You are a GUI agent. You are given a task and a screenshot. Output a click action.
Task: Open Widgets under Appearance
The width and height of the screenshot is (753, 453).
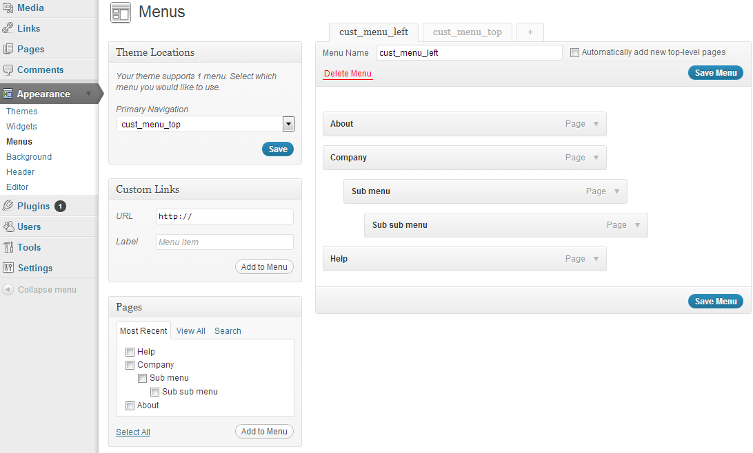click(x=21, y=127)
